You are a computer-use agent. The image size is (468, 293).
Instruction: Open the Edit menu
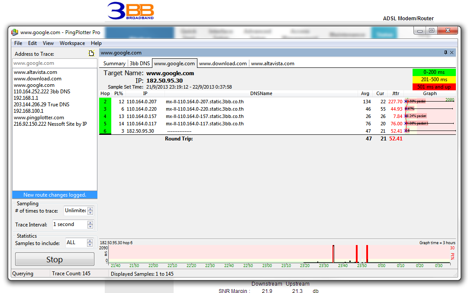[x=32, y=43]
